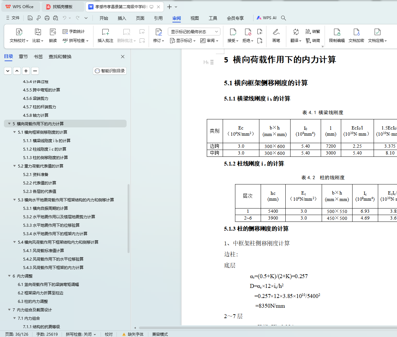Jump to 5.1.2 柱线刚度 i c 的计算

(x=44, y=149)
